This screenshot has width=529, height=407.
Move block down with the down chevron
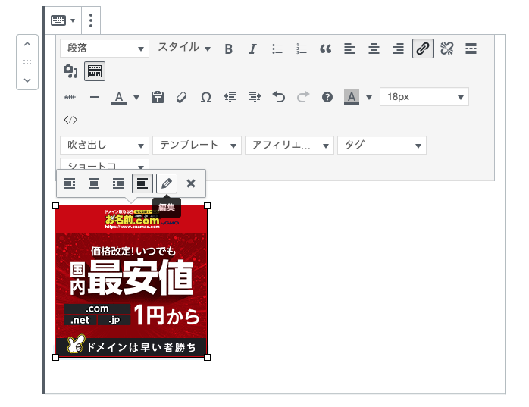pos(27,80)
